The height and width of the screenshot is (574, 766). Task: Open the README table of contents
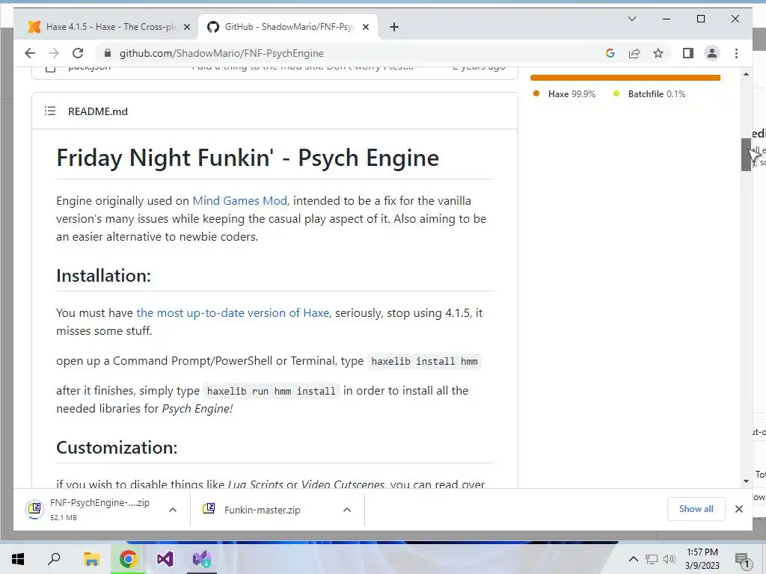[50, 111]
